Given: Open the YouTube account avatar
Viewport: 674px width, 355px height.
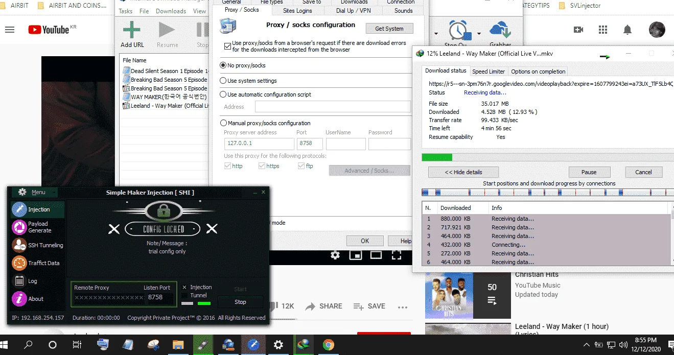Looking at the screenshot, I should click(657, 30).
